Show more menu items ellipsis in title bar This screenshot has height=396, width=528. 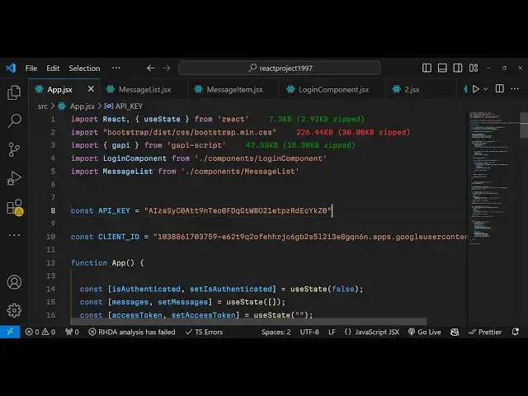click(x=116, y=68)
